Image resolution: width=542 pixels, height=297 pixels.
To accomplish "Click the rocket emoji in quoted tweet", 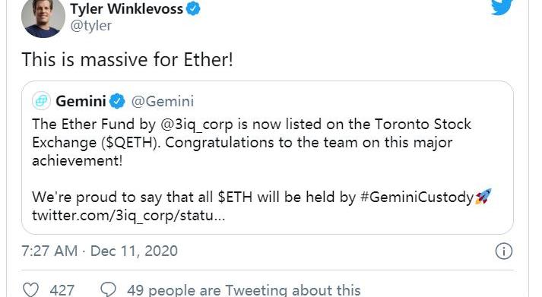I will (x=483, y=197).
